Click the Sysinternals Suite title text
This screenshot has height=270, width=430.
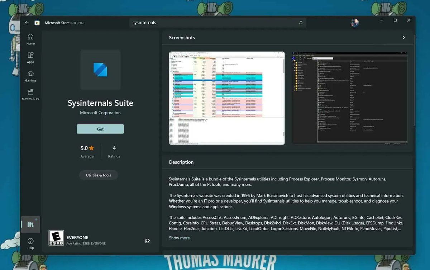(100, 103)
